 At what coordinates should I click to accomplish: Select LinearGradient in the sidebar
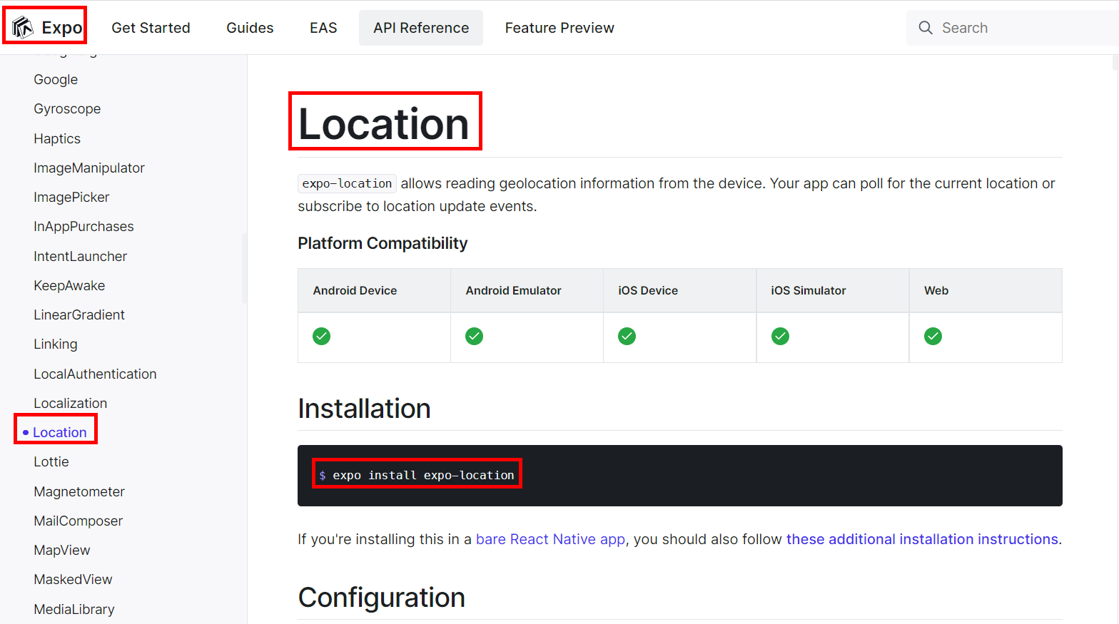79,314
